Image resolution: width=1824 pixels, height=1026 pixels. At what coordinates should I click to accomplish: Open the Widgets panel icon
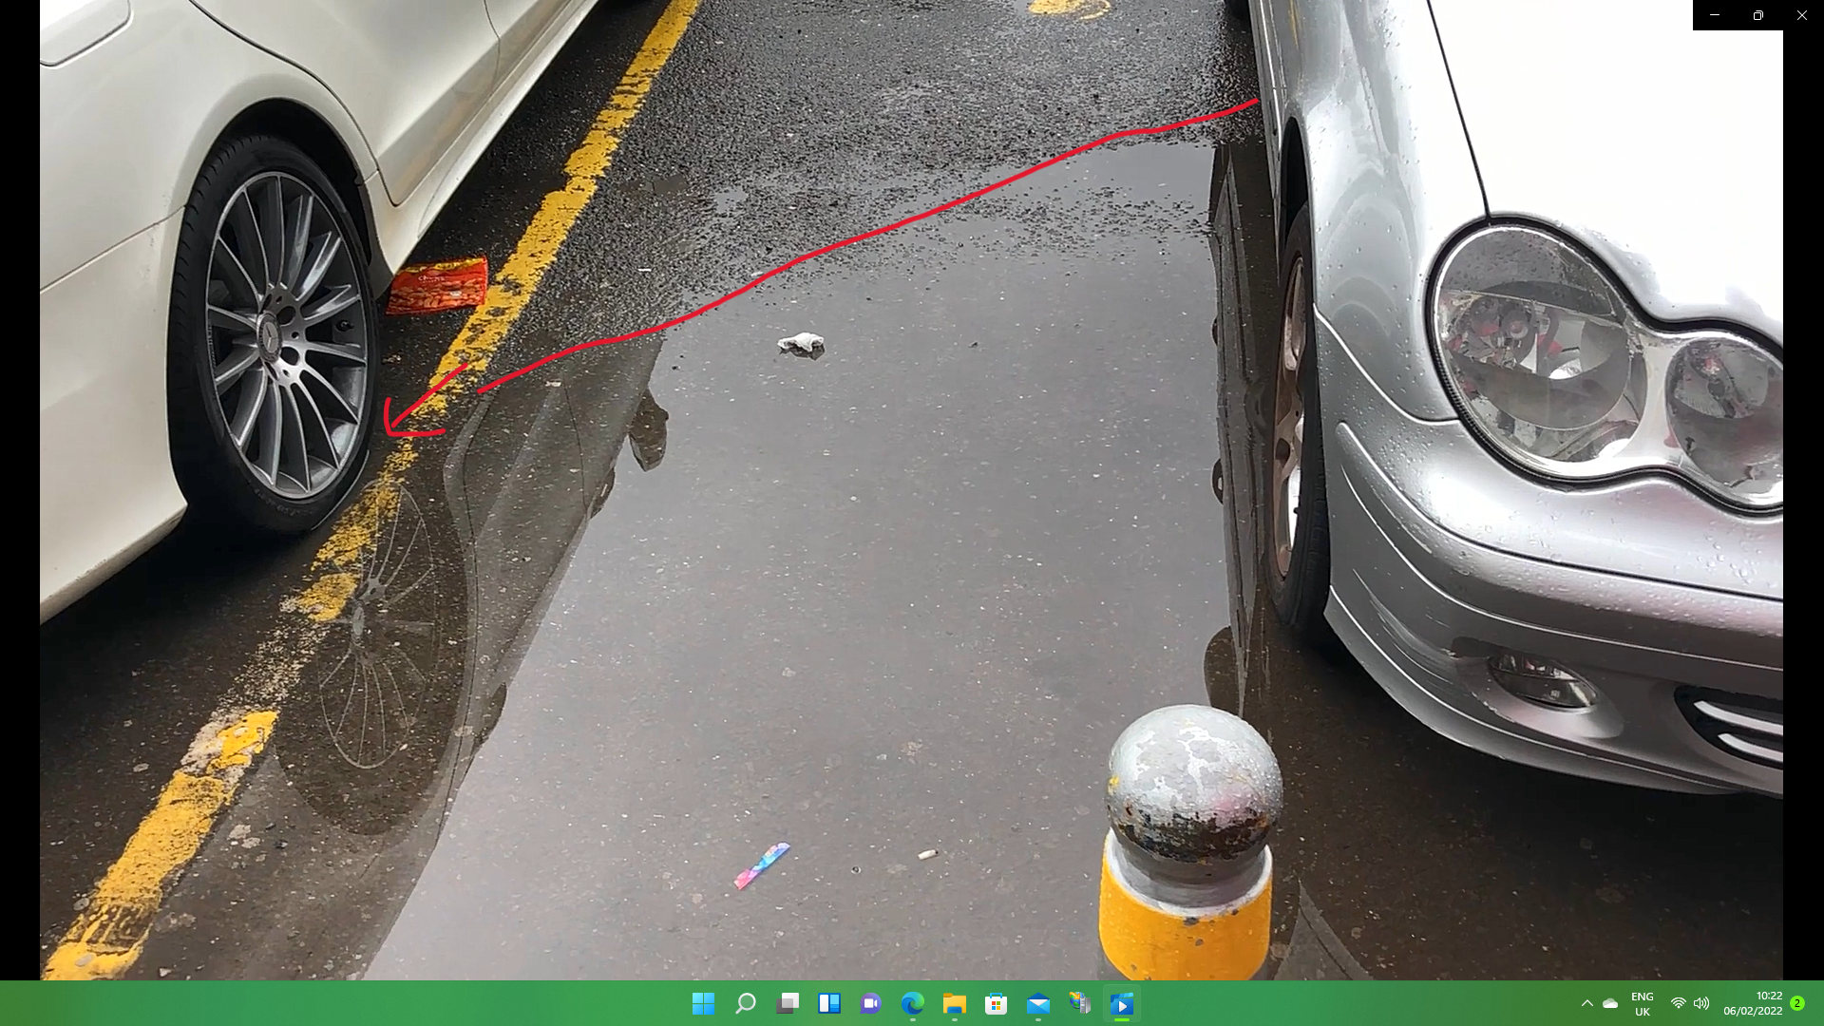tap(829, 1003)
